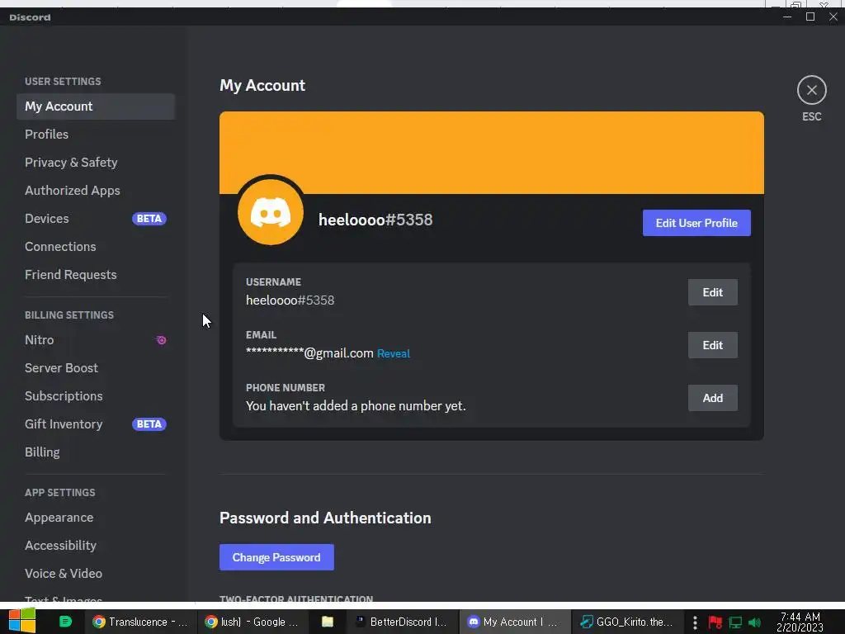Viewport: 845px width, 634px height.
Task: Click the Change Password button
Action: pos(276,557)
